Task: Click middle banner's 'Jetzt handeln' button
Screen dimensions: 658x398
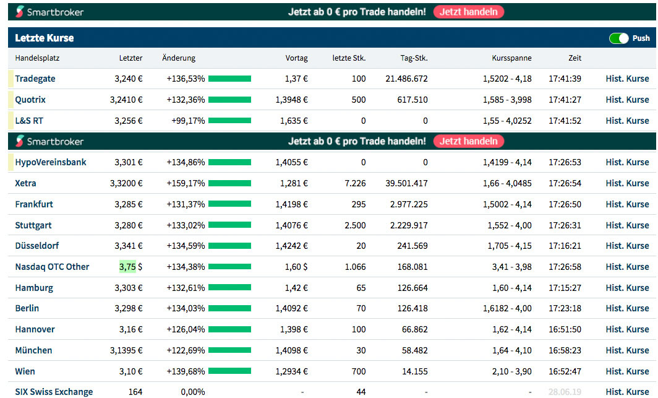Action: tap(468, 141)
